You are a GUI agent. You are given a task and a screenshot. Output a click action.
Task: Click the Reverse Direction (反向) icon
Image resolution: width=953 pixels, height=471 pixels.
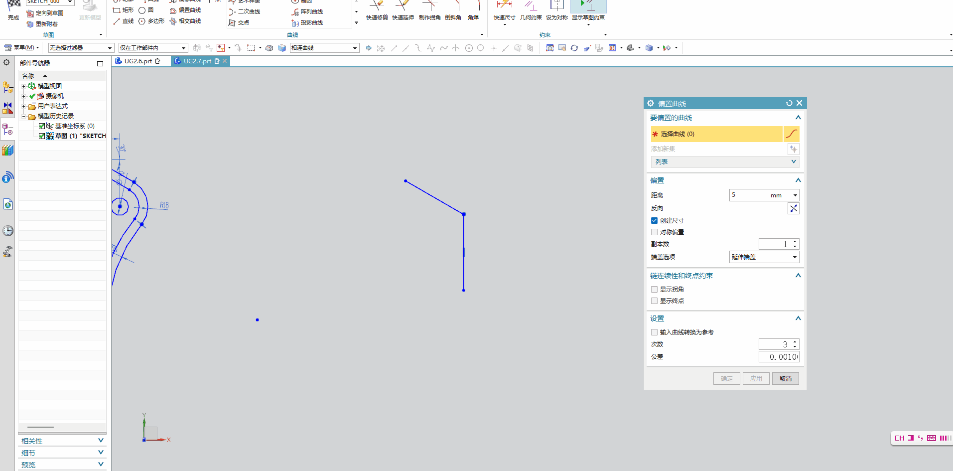click(x=793, y=208)
